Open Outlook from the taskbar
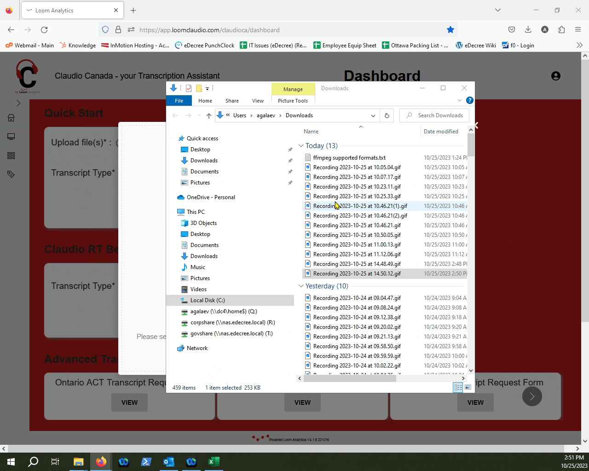The width and height of the screenshot is (589, 471). point(168,461)
